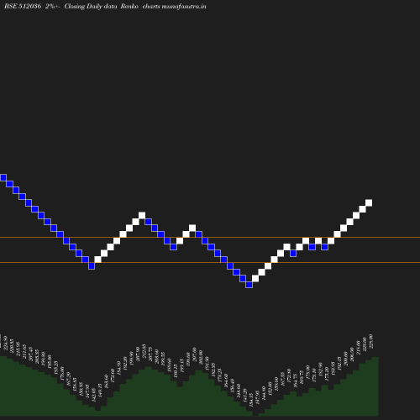Select the last white Renko brick at the far right

click(369, 202)
